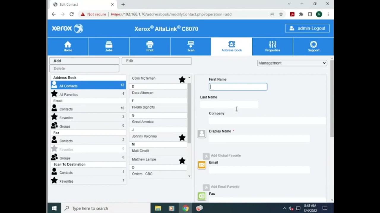The height and width of the screenshot is (213, 380).
Task: Click the Email Groups people icon
Action: tap(54, 125)
